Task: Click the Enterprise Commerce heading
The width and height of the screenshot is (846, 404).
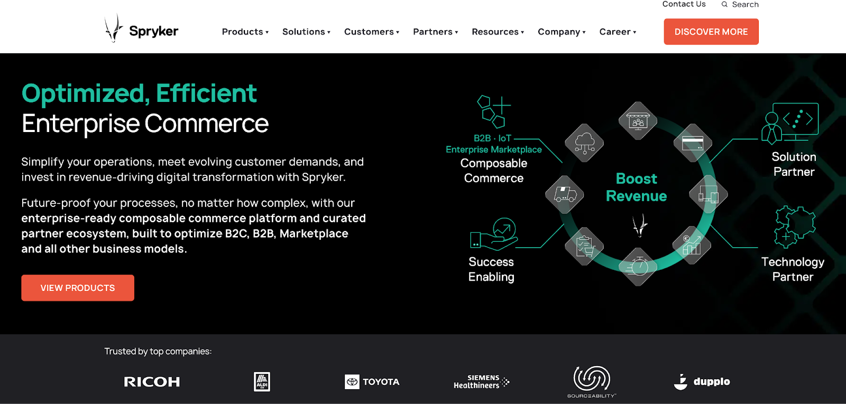Action: pyautogui.click(x=145, y=124)
